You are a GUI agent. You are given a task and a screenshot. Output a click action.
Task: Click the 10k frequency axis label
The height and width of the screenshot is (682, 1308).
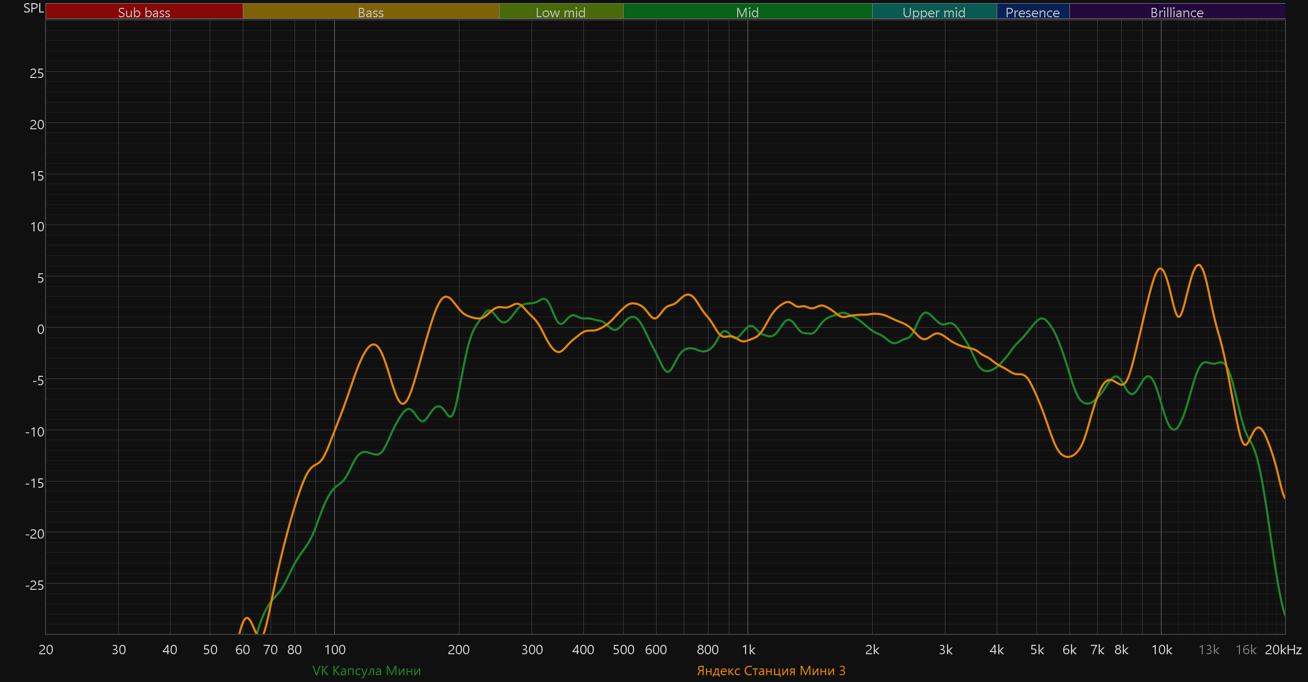[1162, 650]
